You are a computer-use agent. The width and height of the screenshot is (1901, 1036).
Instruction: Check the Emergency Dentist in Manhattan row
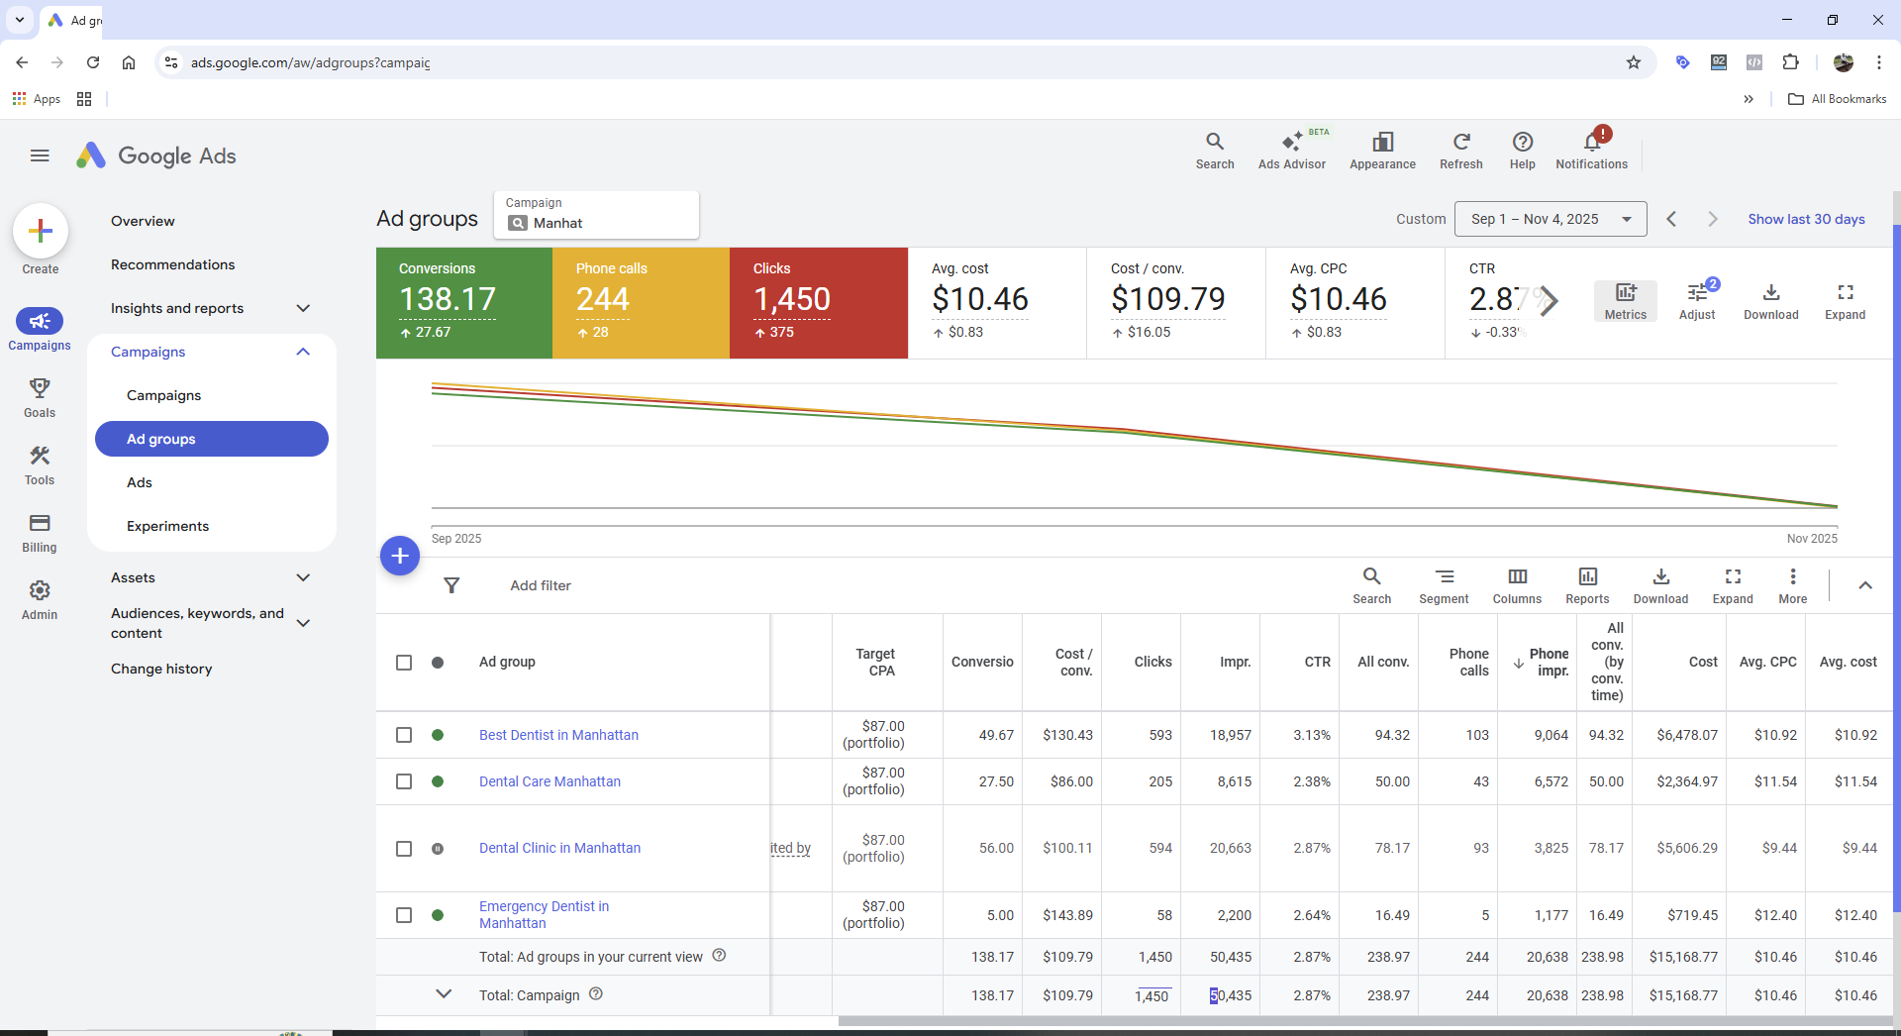[404, 915]
